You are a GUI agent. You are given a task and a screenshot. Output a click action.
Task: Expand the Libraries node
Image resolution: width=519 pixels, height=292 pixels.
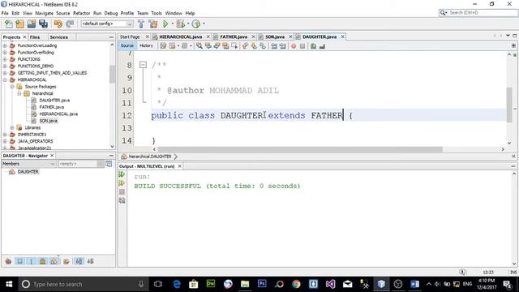click(12, 127)
